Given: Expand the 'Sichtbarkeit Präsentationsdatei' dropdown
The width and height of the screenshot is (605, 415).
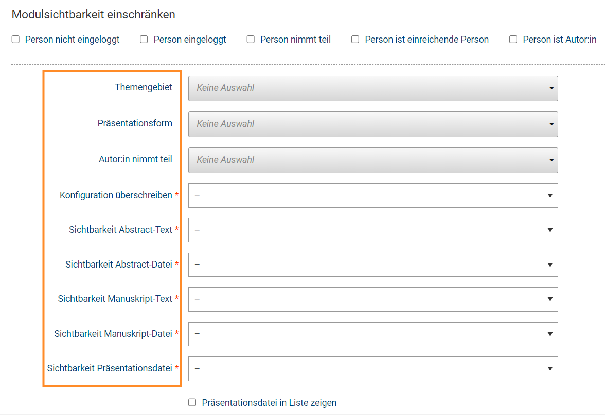Looking at the screenshot, I should click(373, 369).
